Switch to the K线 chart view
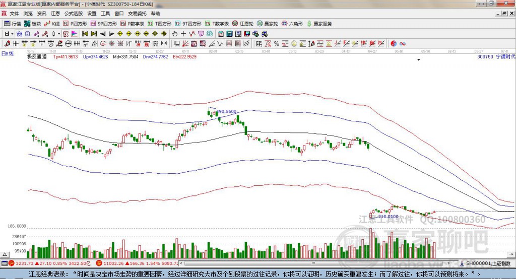 (52, 23)
